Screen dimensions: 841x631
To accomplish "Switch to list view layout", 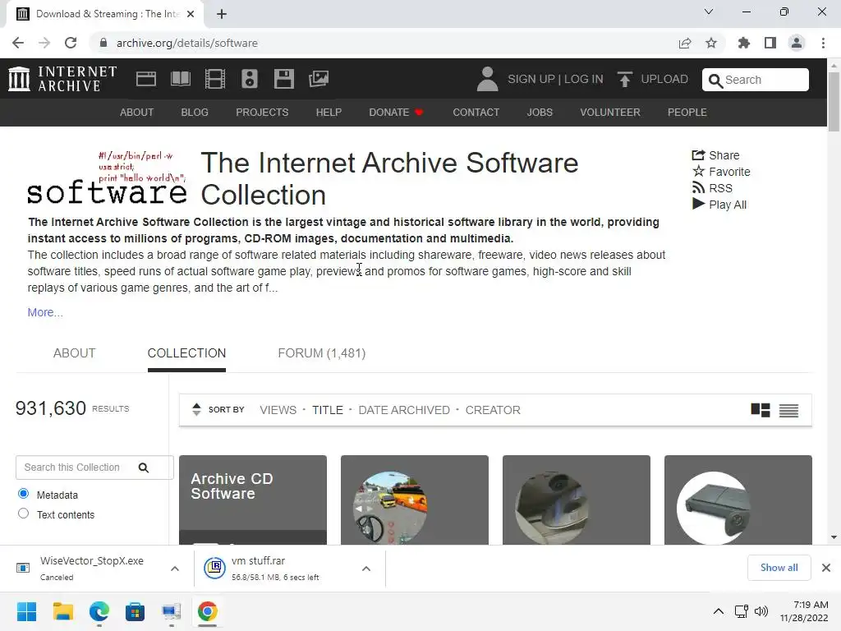I will (x=788, y=411).
